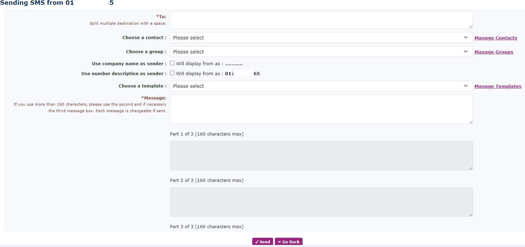
Task: Click the *To: field label
Action: coord(161,17)
